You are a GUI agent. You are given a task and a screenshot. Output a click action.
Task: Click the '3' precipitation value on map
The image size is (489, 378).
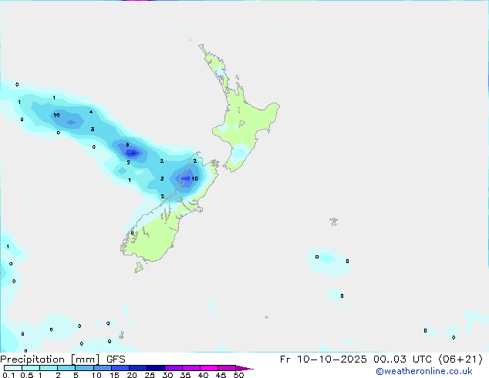93,129
